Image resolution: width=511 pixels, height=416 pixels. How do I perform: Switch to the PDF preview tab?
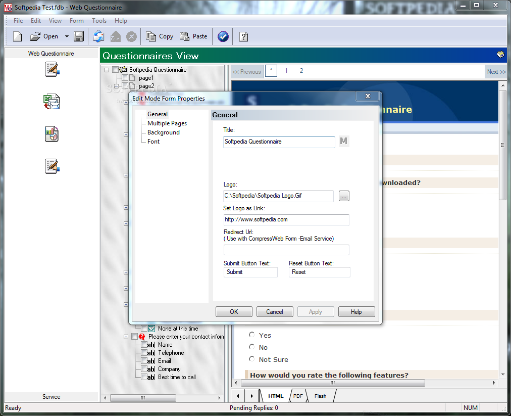pyautogui.click(x=298, y=396)
